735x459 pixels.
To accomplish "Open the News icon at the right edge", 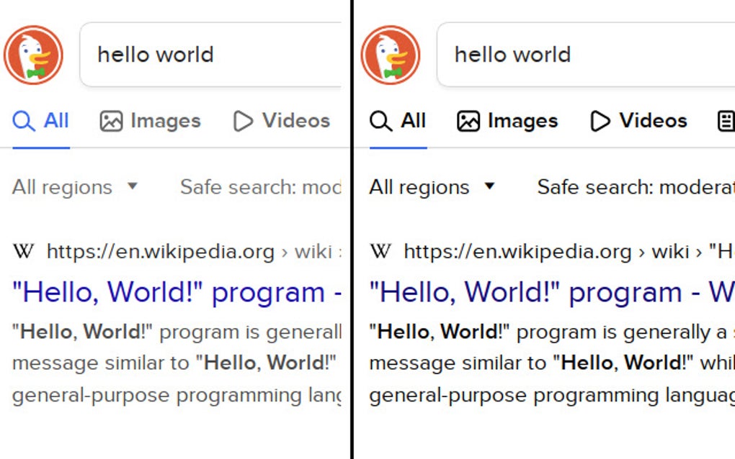I will click(x=726, y=121).
